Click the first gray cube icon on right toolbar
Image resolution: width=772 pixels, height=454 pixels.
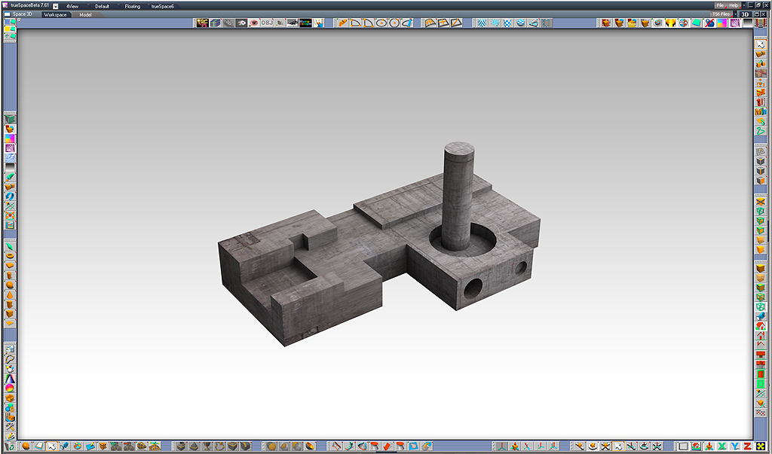point(761,161)
